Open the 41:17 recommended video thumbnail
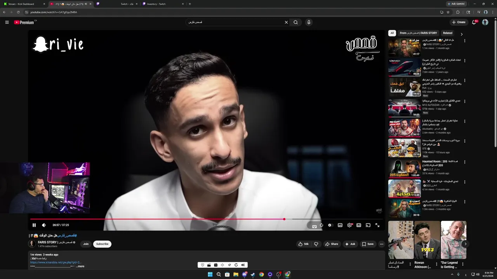The height and width of the screenshot is (279, 497). point(404,47)
